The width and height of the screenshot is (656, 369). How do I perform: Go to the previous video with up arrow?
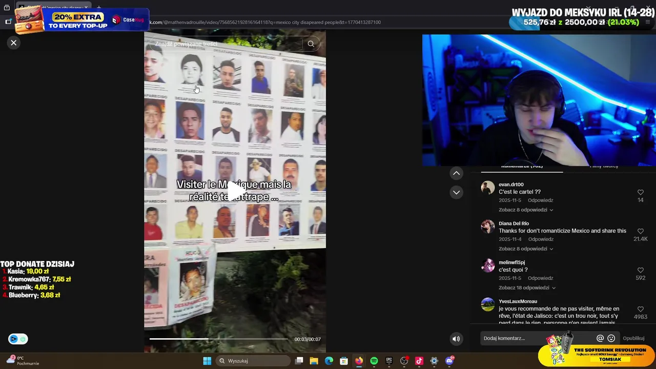tap(456, 173)
